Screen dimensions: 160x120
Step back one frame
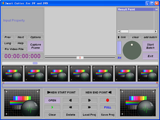click(71, 100)
